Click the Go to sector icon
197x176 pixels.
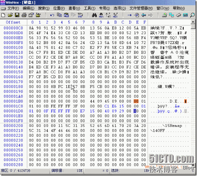coord(136,15)
